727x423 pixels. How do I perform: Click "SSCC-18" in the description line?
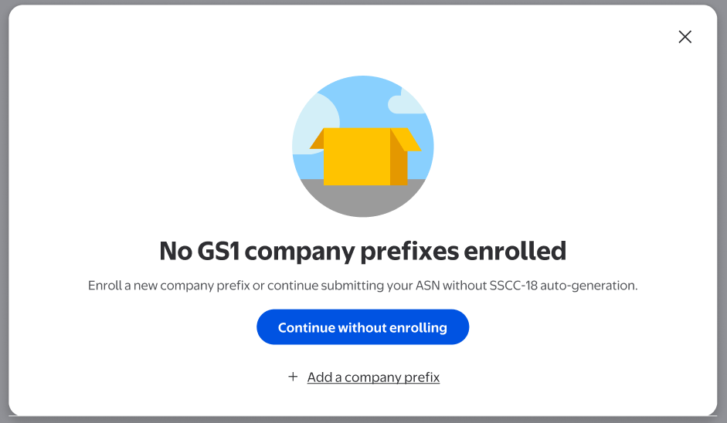click(511, 286)
